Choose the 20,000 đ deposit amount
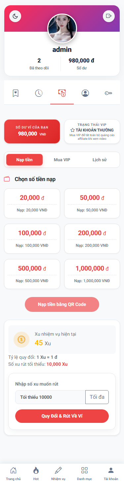The width and height of the screenshot is (124, 483). [32, 203]
